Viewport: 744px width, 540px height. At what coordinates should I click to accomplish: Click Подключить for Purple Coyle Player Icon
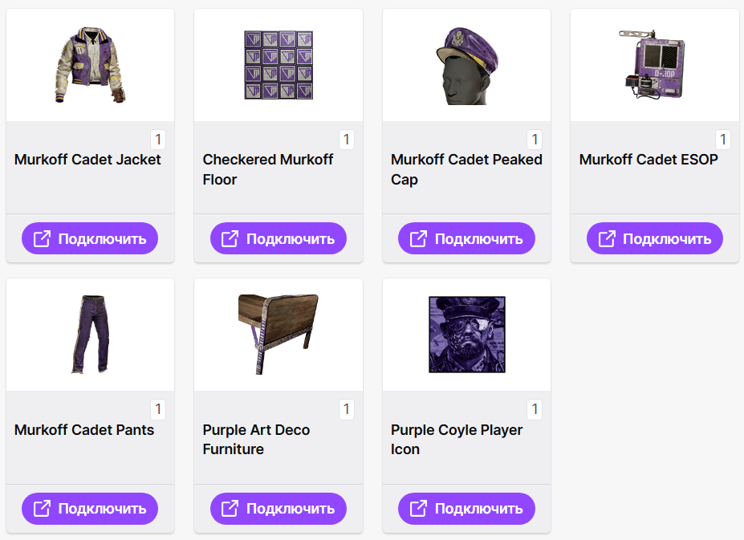tap(466, 509)
